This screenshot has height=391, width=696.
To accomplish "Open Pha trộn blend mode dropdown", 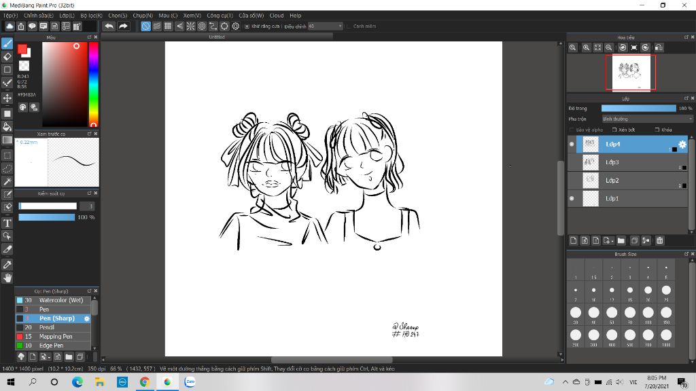I will point(647,119).
